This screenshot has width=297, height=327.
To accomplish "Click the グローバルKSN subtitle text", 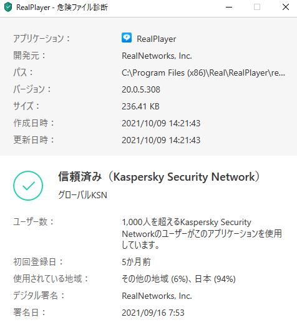I will click(x=82, y=195).
